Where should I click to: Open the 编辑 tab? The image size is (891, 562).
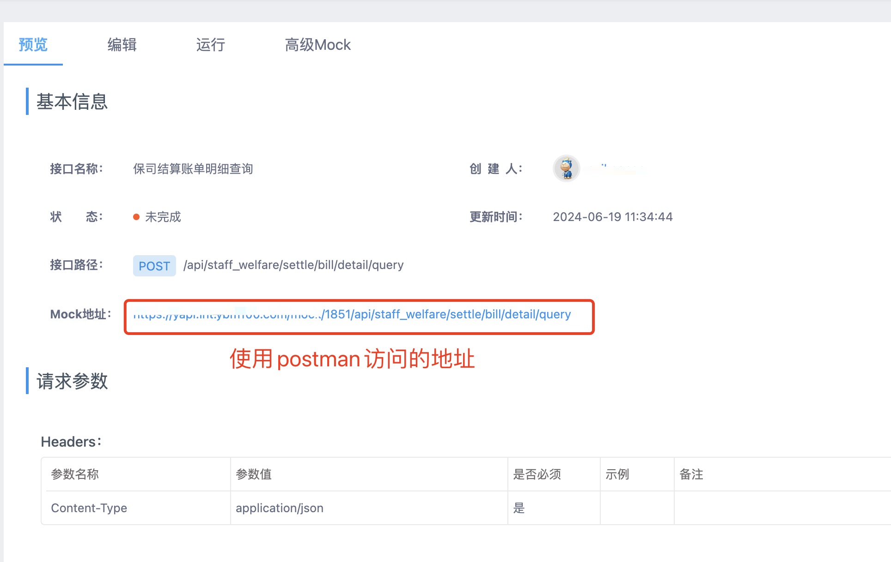(x=122, y=45)
